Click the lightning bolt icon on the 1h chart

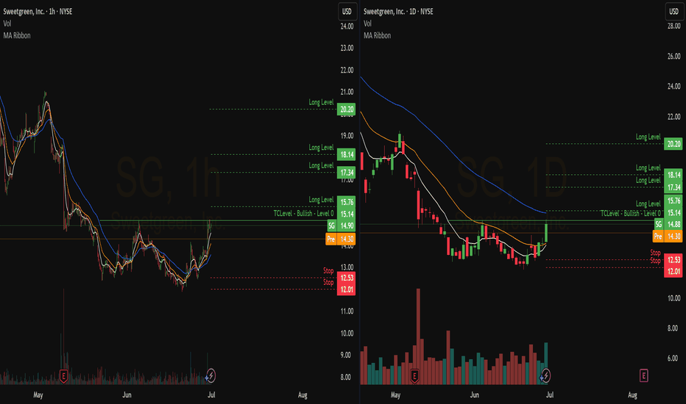click(x=211, y=375)
